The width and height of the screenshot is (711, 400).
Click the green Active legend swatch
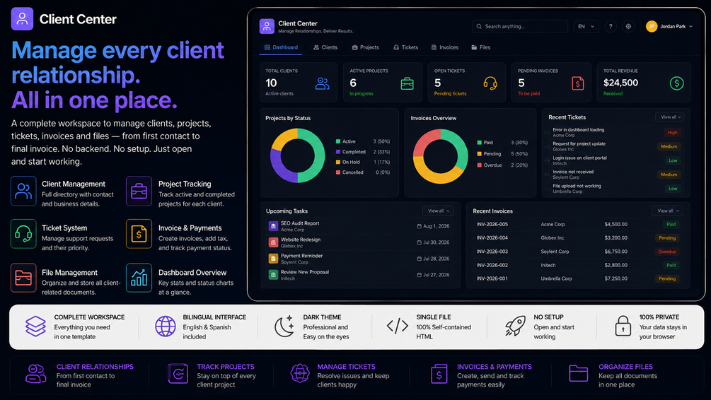click(338, 142)
